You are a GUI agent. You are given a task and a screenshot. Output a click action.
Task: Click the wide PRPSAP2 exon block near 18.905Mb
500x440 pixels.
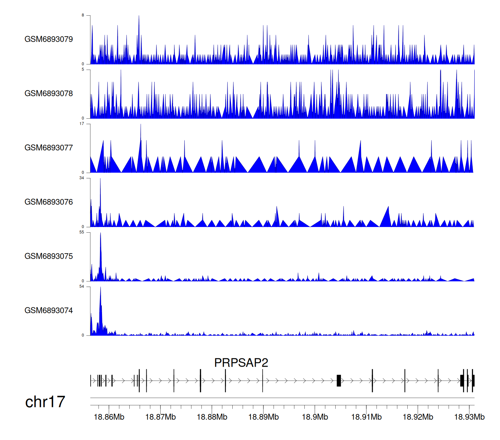point(339,381)
